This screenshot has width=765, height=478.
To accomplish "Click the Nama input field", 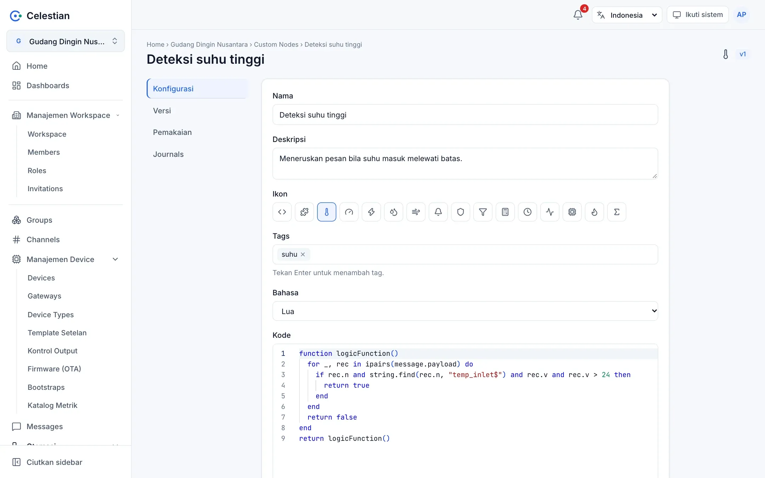I will tap(465, 115).
